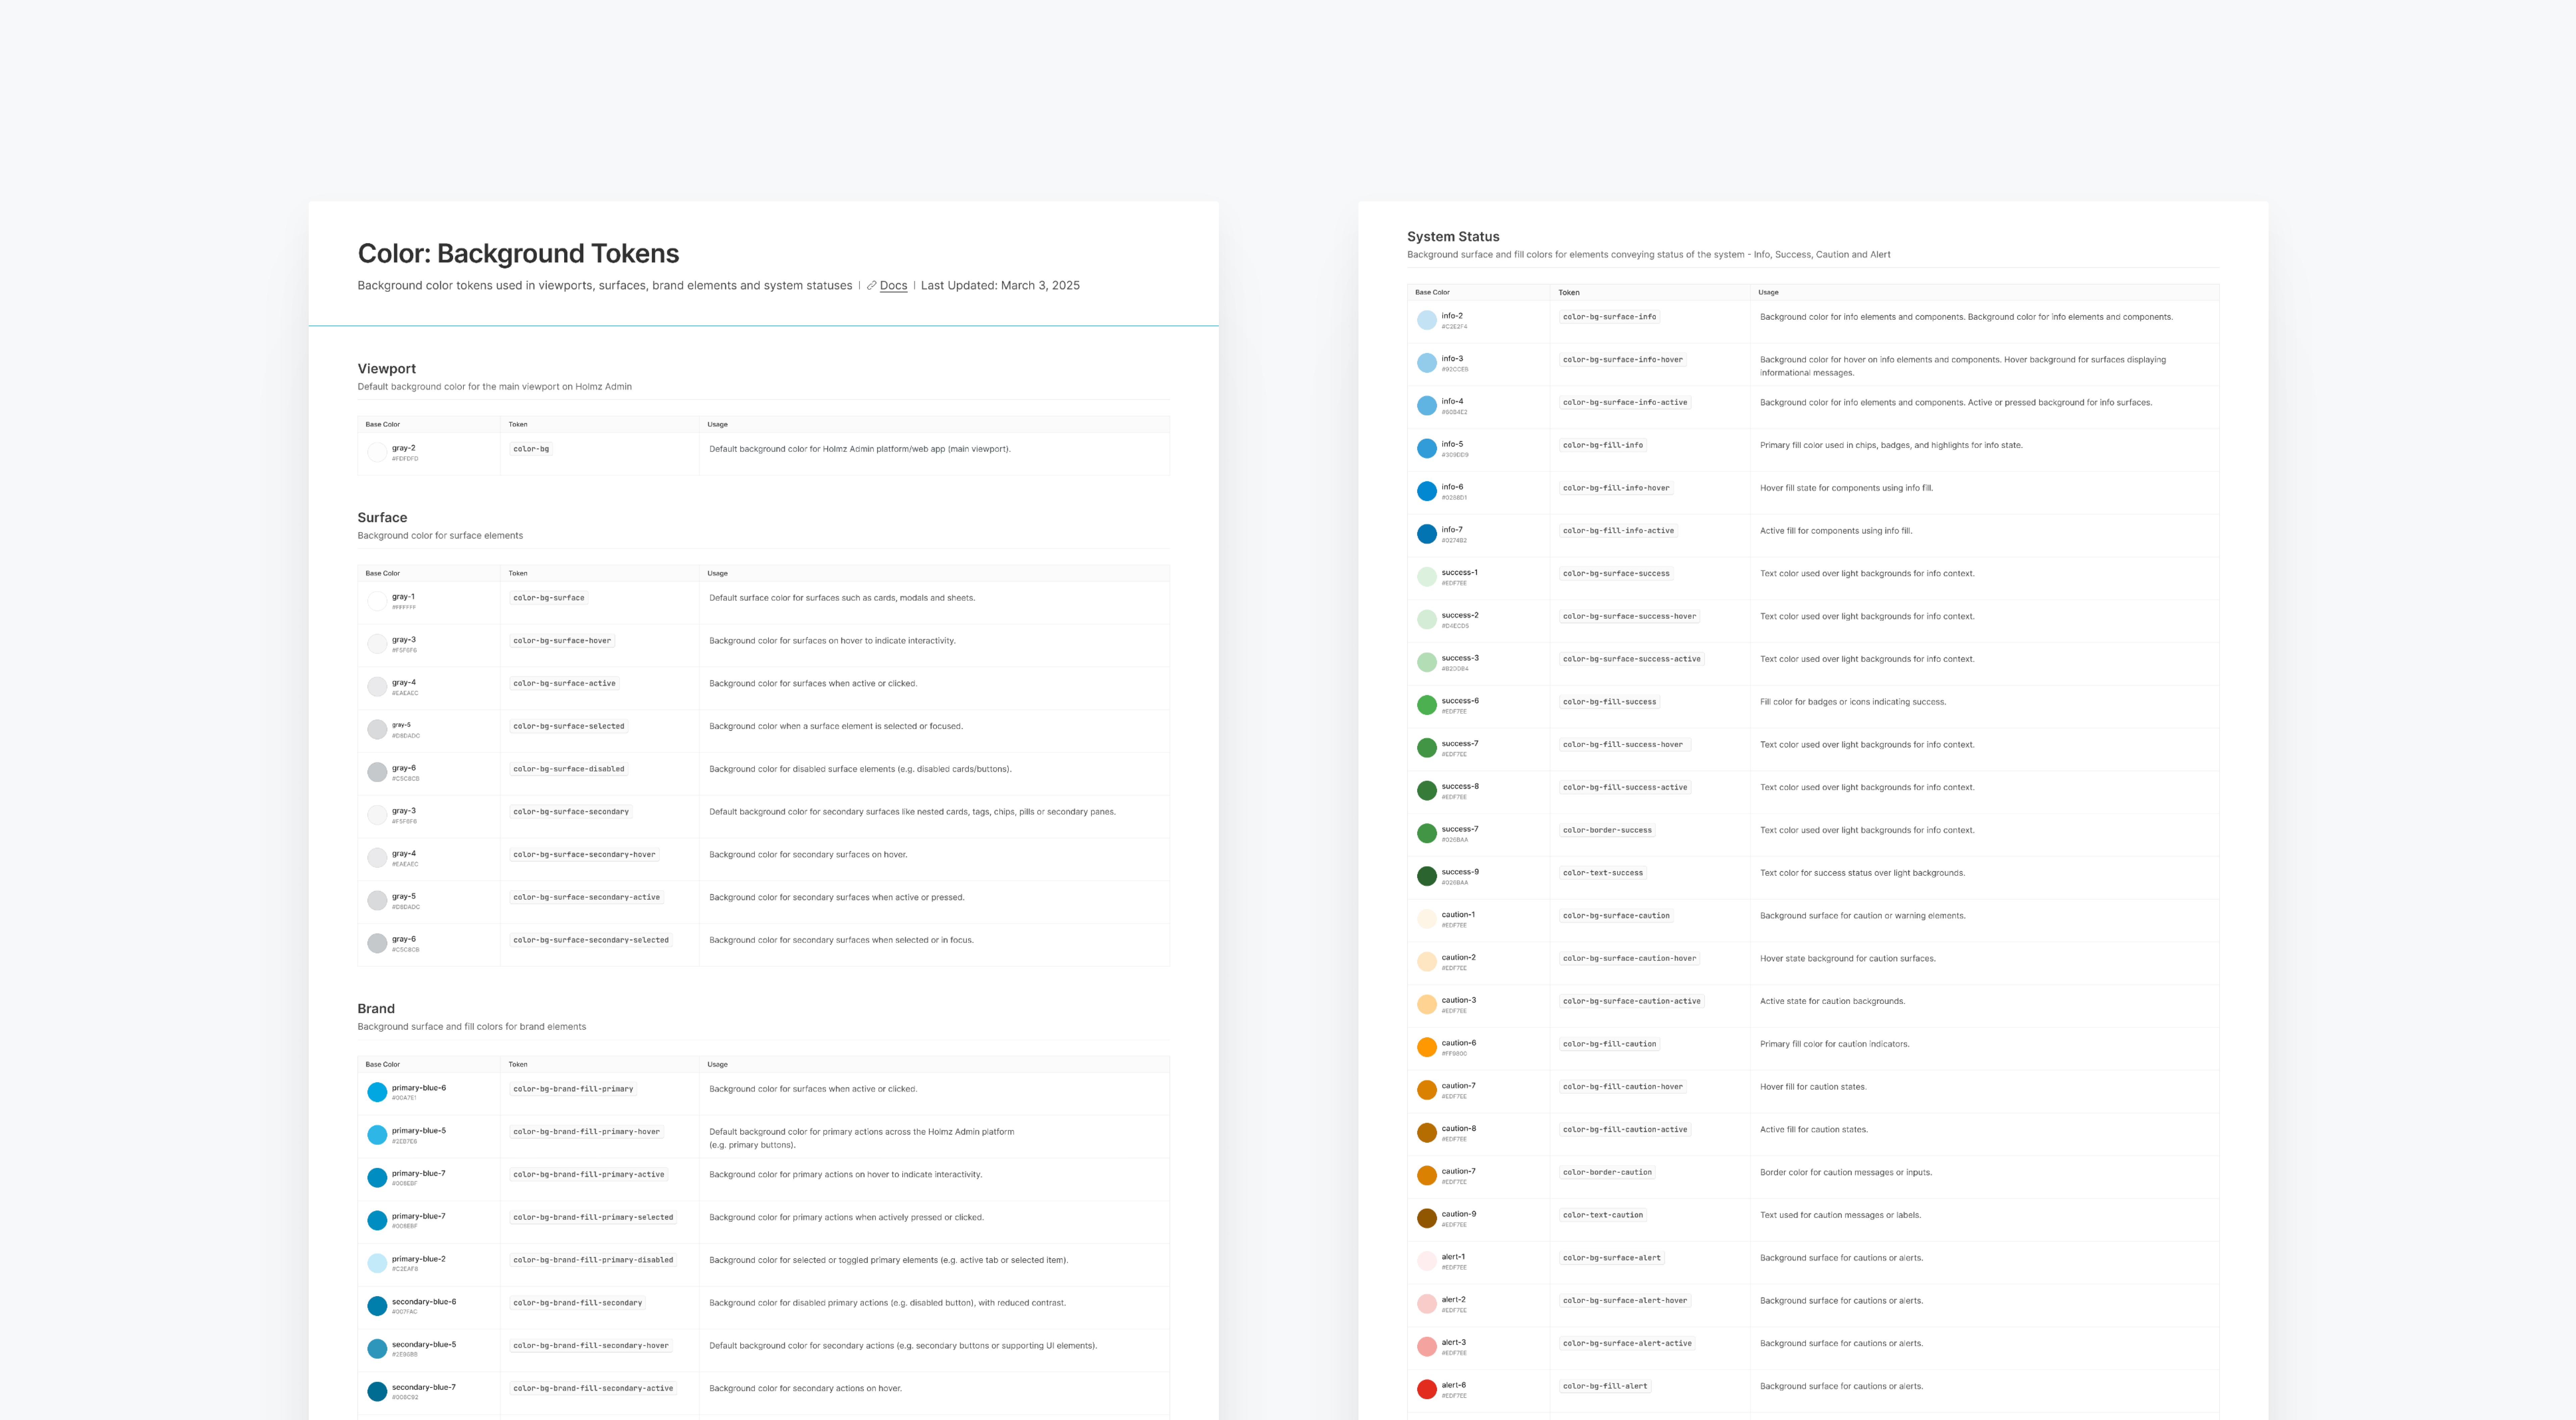The width and height of the screenshot is (2576, 1420).
Task: Click the color-bg-surface-active token chip
Action: tap(564, 684)
